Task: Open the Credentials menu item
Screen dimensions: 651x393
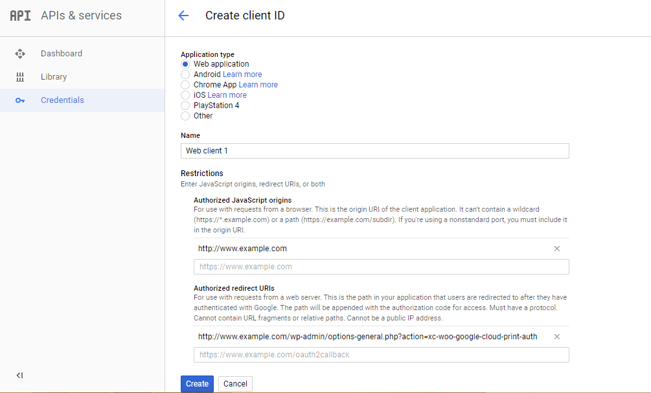Action: pos(82,100)
